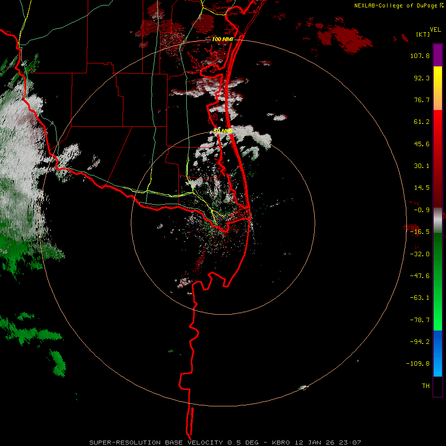The height and width of the screenshot is (446, 446).
Task: Click the TH label on the legend
Action: [x=426, y=386]
